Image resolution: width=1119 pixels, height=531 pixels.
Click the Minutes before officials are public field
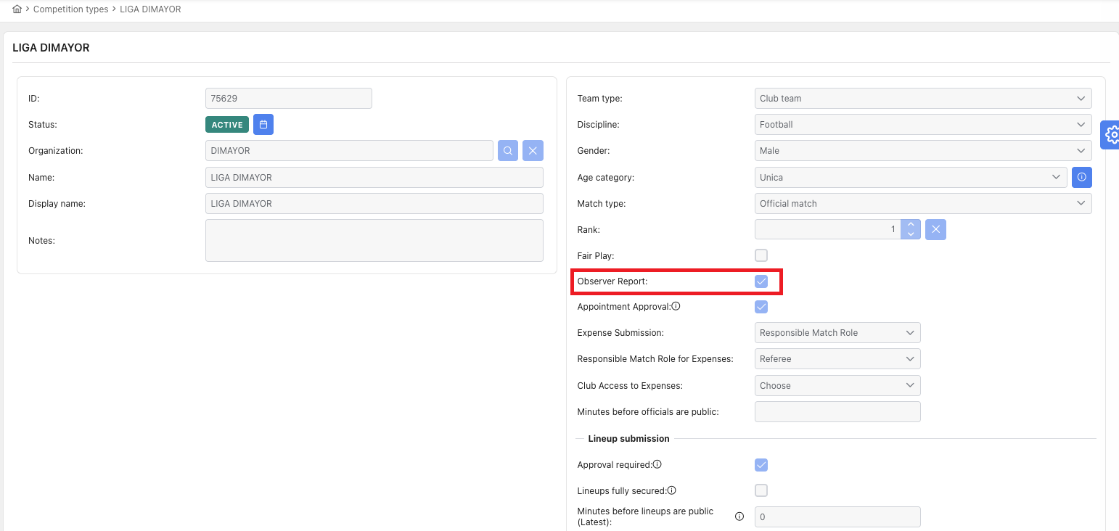[837, 412]
